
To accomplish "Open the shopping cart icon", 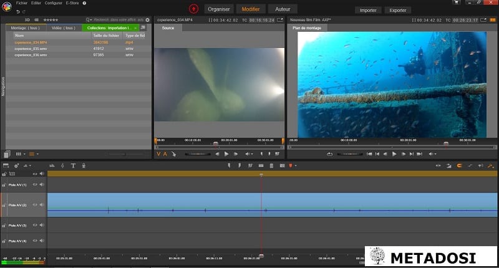I will point(457,2).
